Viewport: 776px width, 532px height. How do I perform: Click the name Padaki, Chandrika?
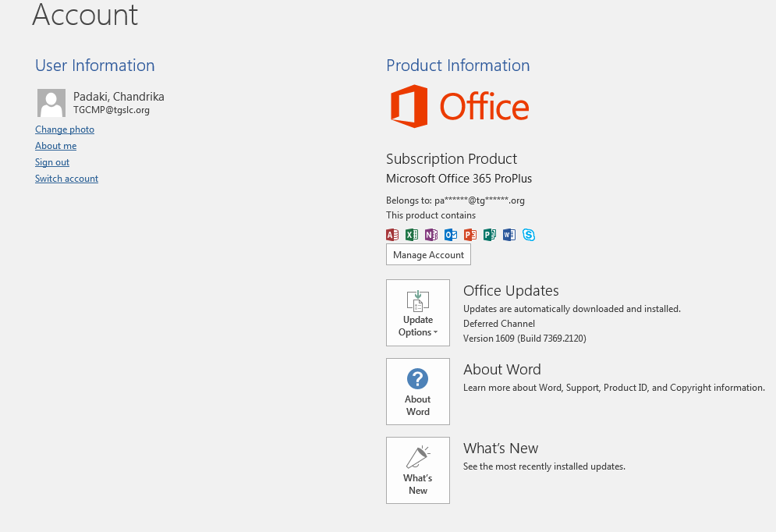click(119, 97)
